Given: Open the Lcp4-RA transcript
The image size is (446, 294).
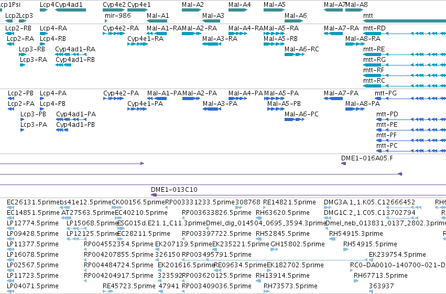Looking at the screenshot, I should tap(44, 34).
